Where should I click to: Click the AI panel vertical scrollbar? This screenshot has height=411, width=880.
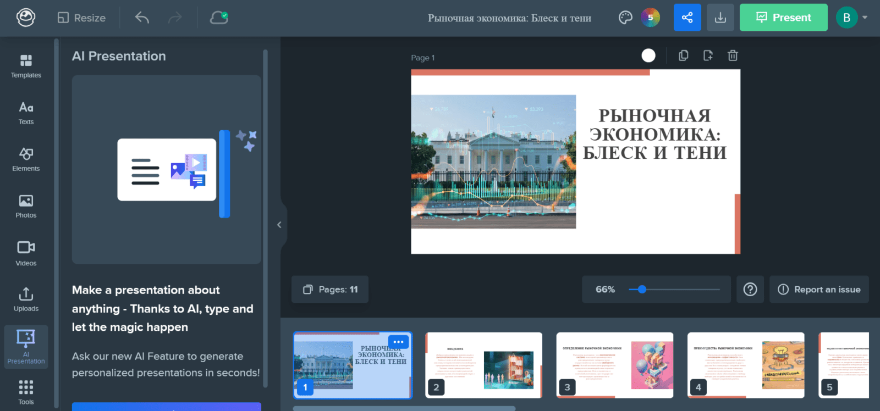pyautogui.click(x=266, y=220)
